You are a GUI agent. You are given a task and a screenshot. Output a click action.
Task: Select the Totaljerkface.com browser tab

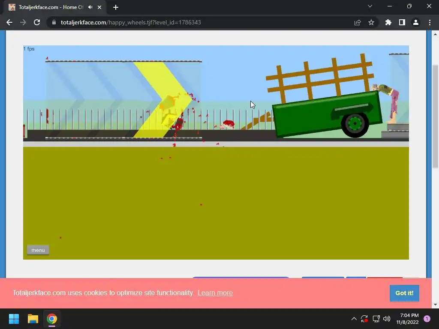pos(54,7)
